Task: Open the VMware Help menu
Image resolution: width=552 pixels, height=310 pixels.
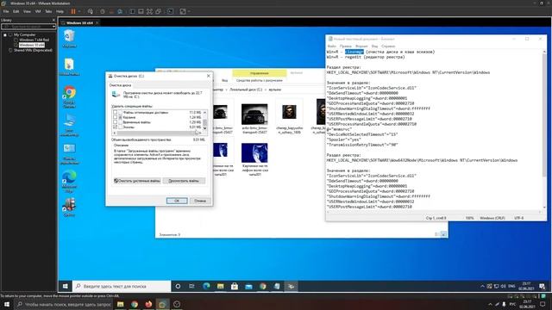Action: coord(60,11)
